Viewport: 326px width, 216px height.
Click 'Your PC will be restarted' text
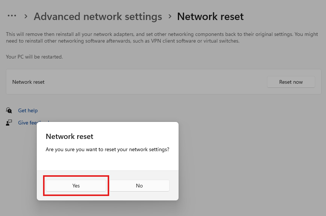pos(34,57)
